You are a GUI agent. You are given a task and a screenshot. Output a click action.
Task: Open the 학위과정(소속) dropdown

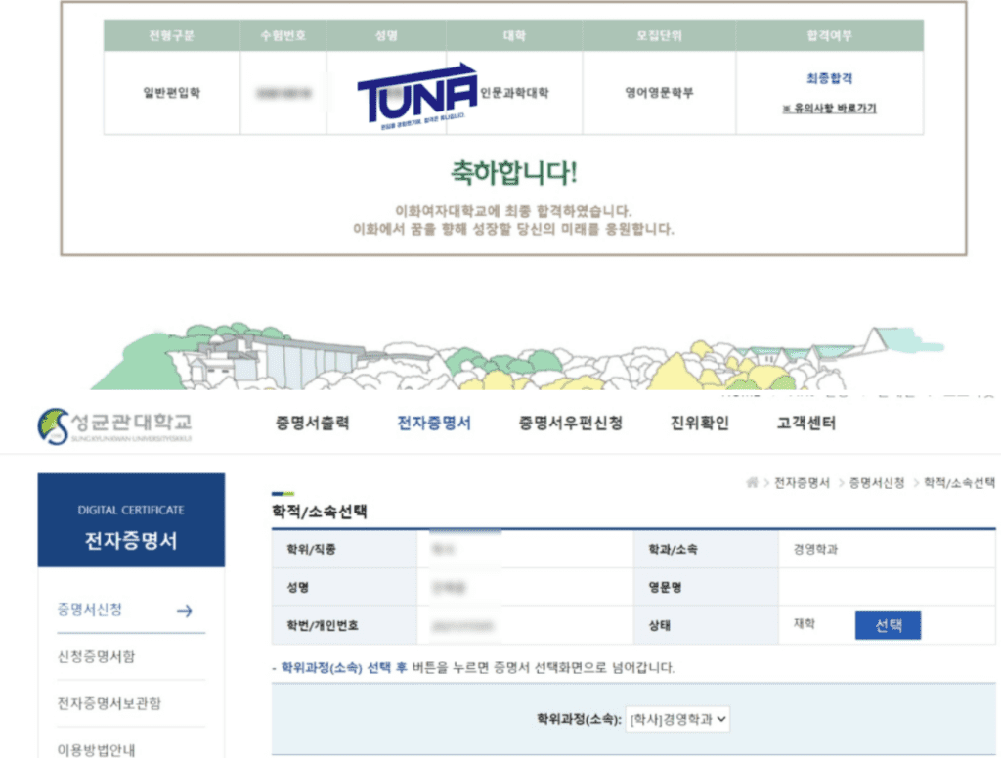[677, 719]
